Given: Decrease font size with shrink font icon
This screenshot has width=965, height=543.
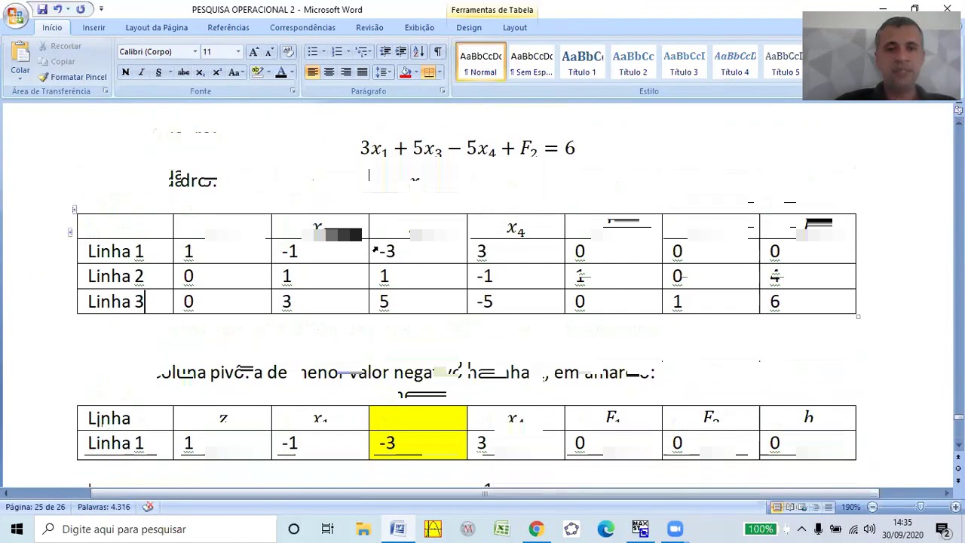Looking at the screenshot, I should click(269, 51).
